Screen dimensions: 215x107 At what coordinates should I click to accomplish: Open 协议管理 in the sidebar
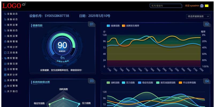coord(11,86)
